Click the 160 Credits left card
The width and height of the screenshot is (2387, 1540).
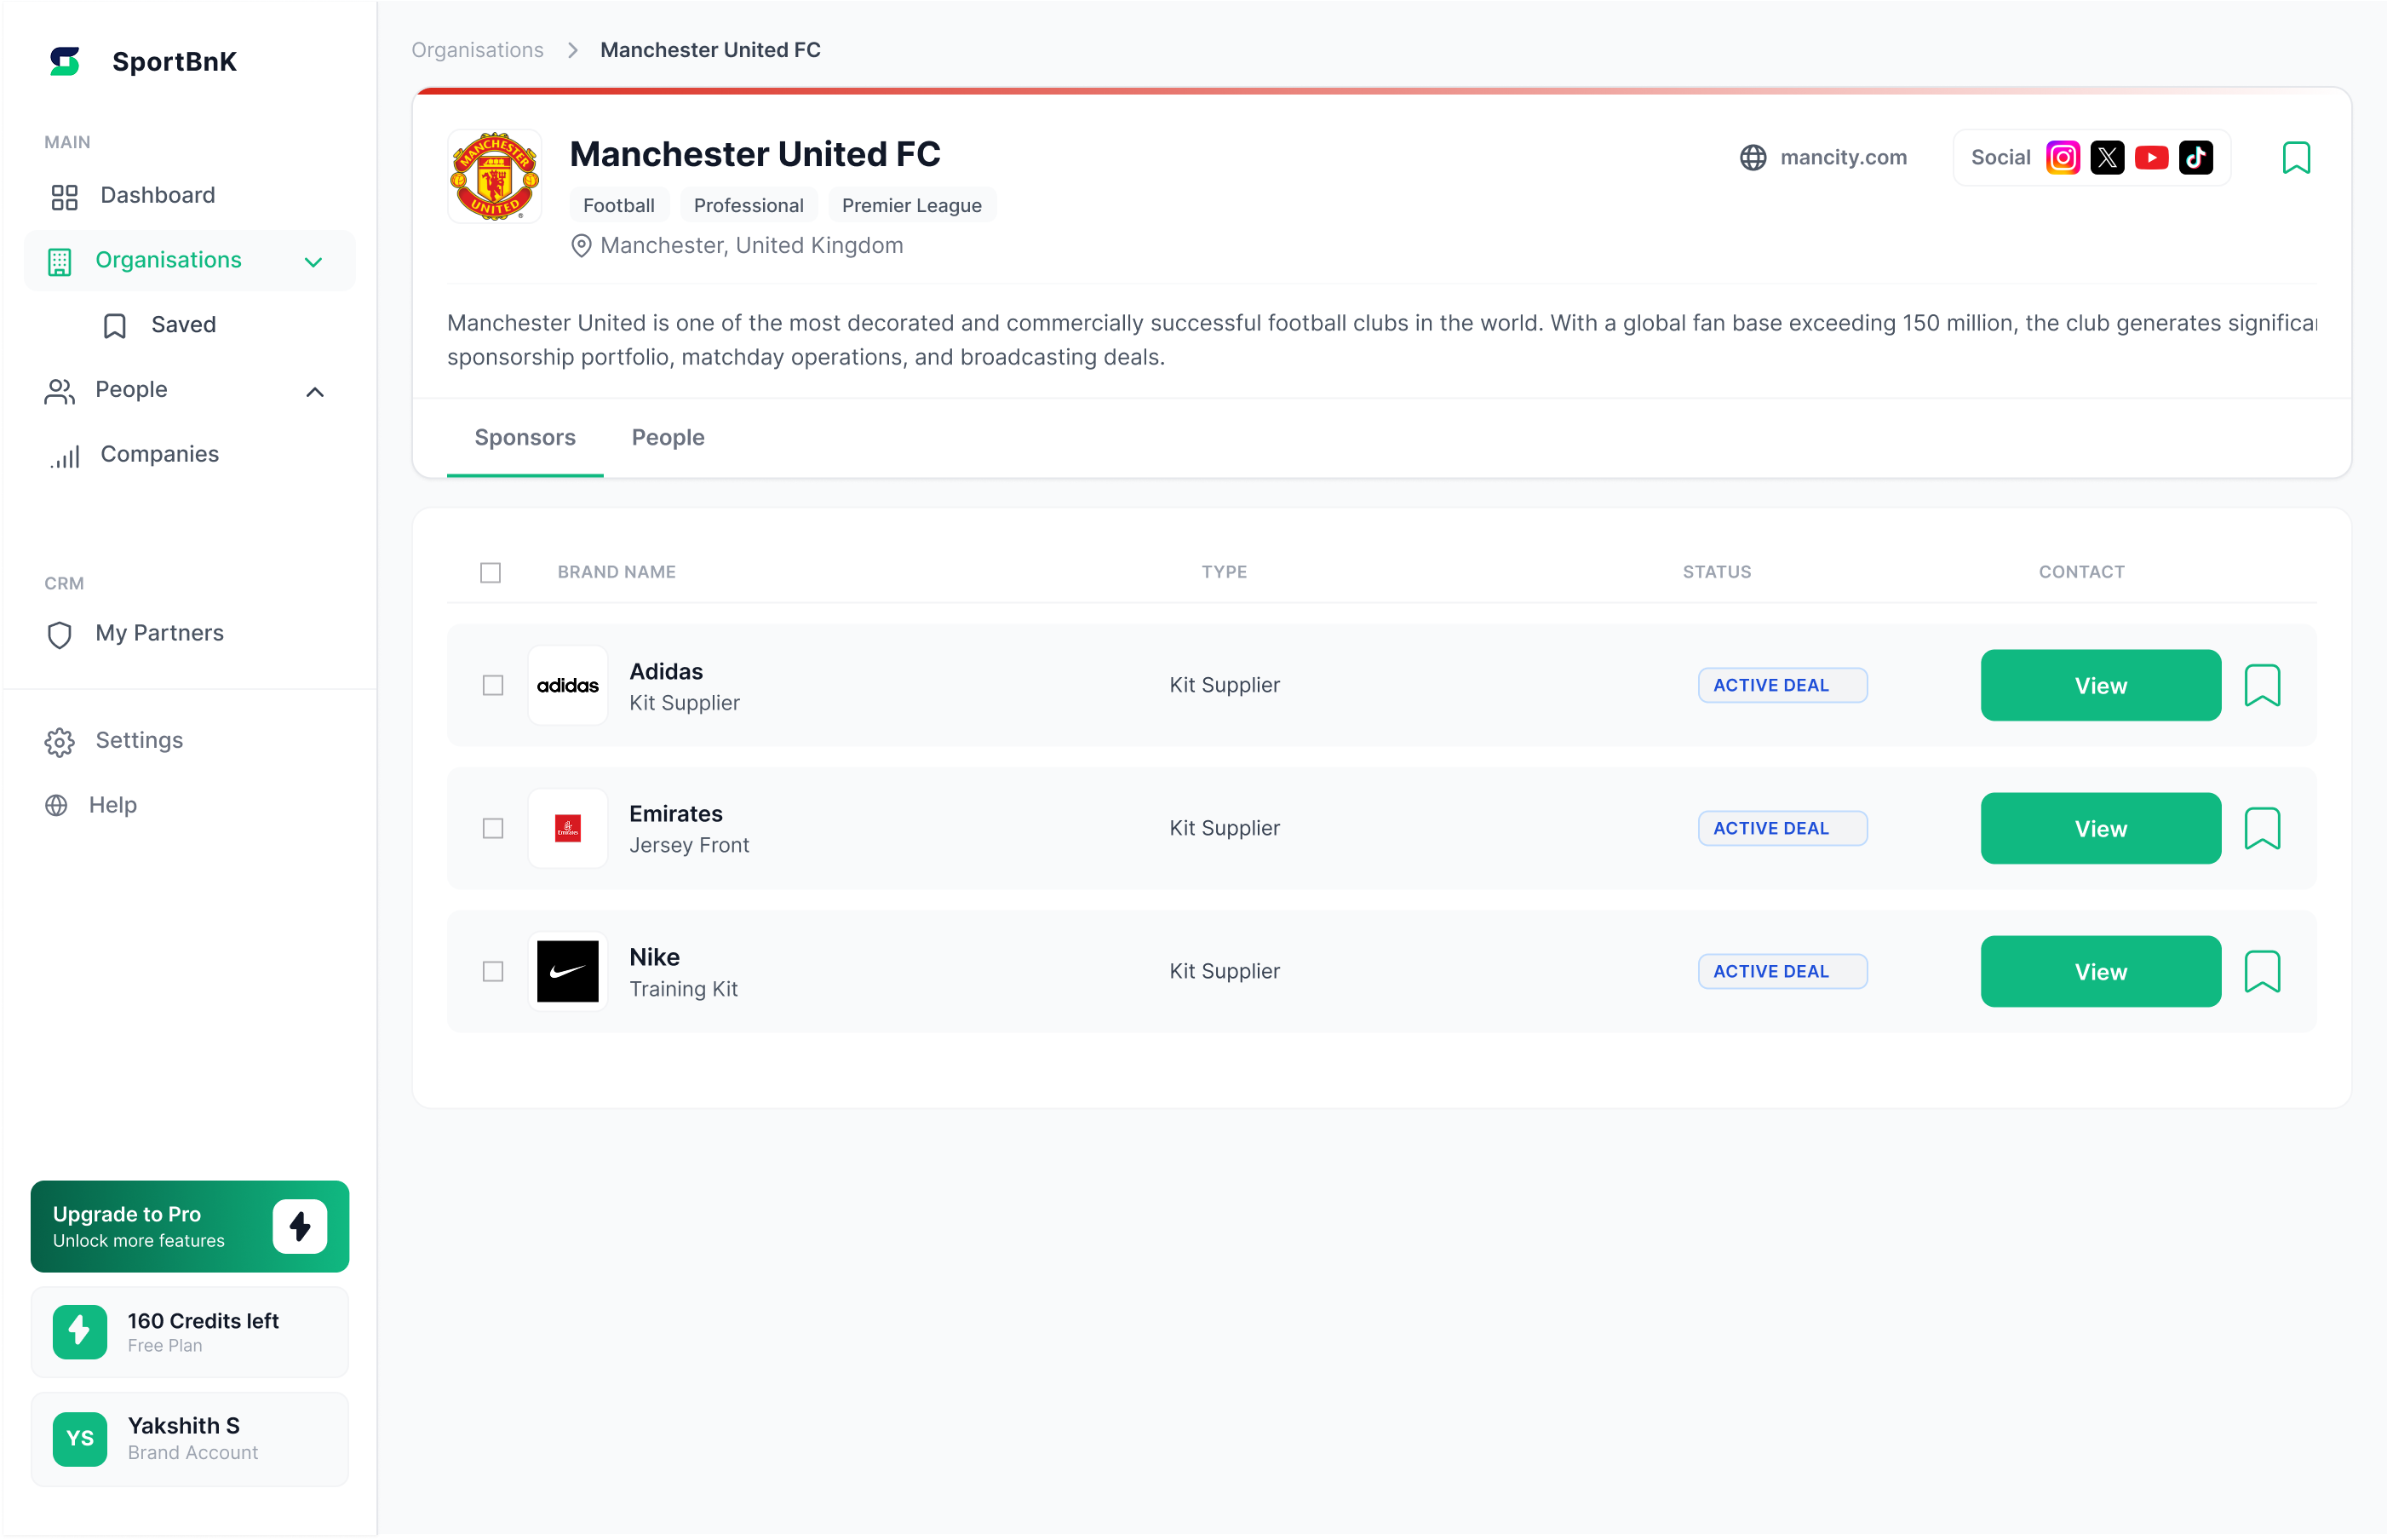coord(190,1333)
